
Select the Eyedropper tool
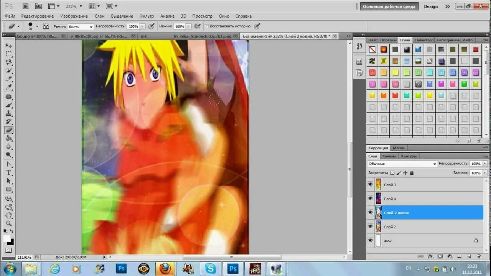8,87
